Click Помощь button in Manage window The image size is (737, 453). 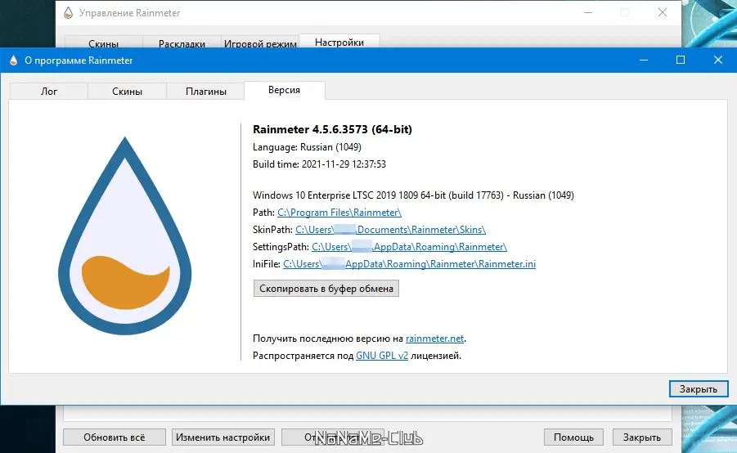tap(573, 437)
